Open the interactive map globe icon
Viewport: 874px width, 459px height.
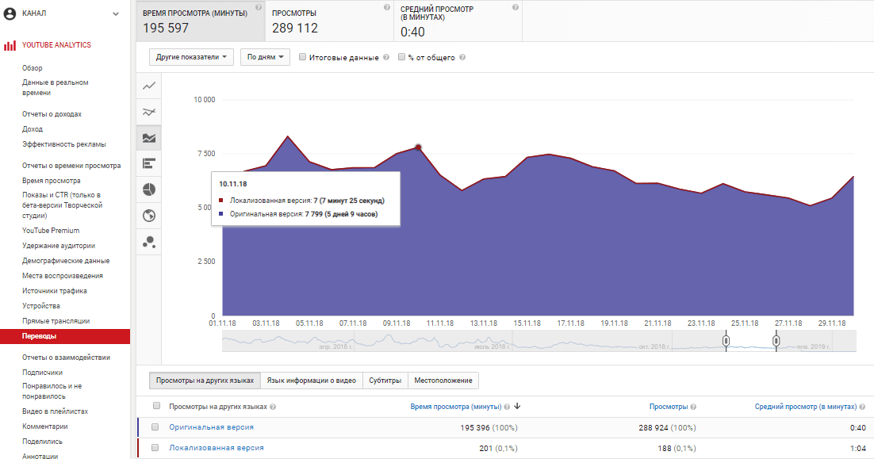click(149, 216)
